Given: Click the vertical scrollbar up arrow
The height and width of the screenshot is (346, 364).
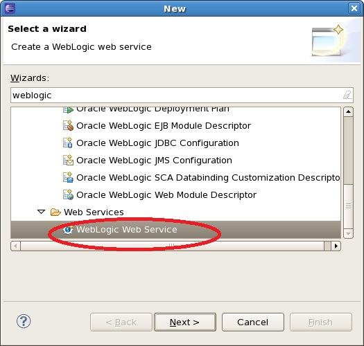Looking at the screenshot, I should click(348, 111).
